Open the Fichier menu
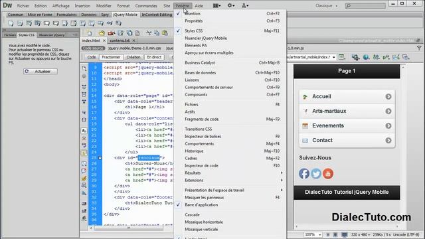The image size is (425, 239). [23, 6]
